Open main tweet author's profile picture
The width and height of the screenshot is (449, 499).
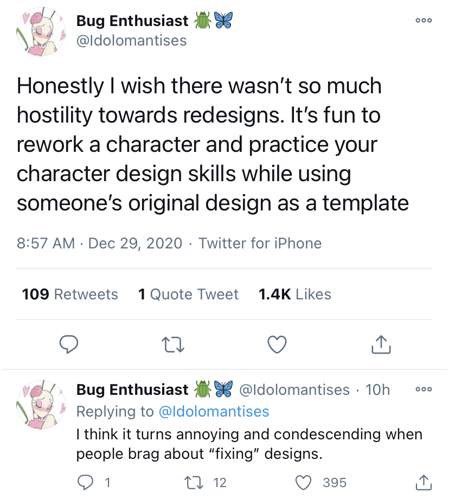coord(41,32)
